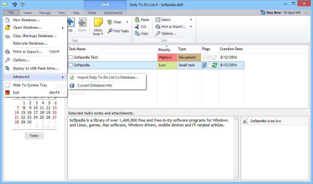Expand the Open Database submenu arrow
The height and width of the screenshot is (184, 313).
[x=63, y=28]
